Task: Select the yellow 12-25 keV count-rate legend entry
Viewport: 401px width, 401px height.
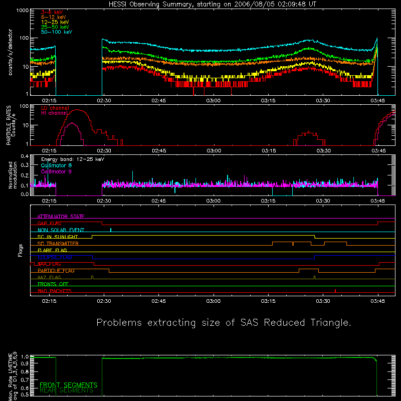Action: pos(55,22)
